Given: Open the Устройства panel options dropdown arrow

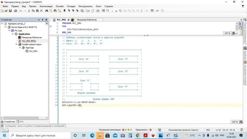Looking at the screenshot, I should (x=39, y=20).
